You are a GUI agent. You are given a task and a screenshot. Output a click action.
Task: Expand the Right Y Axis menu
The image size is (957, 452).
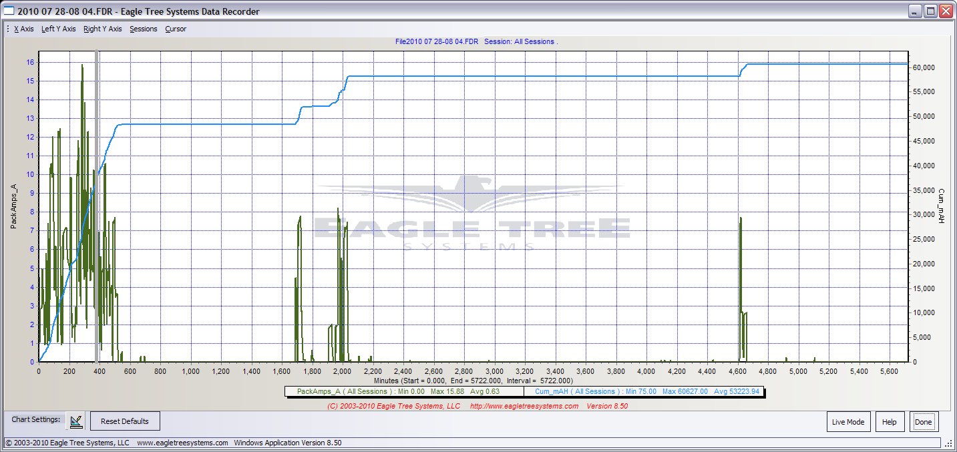[x=102, y=29]
